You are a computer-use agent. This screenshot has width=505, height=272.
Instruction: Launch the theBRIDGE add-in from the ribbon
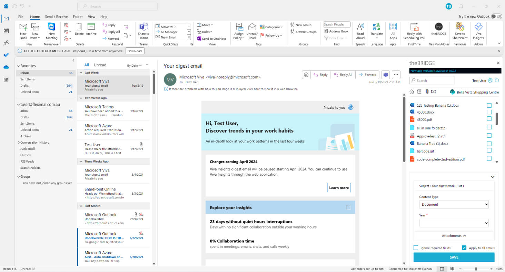click(438, 31)
